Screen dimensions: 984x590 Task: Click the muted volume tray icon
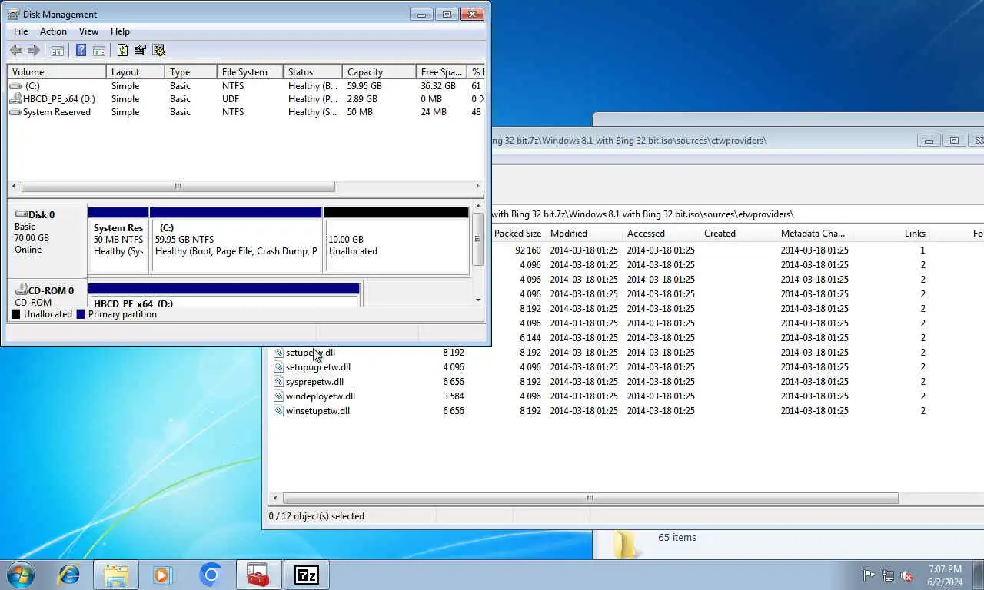coord(907,575)
